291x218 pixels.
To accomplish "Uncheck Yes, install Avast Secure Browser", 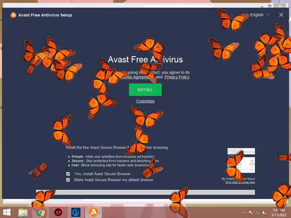I will [x=68, y=174].
